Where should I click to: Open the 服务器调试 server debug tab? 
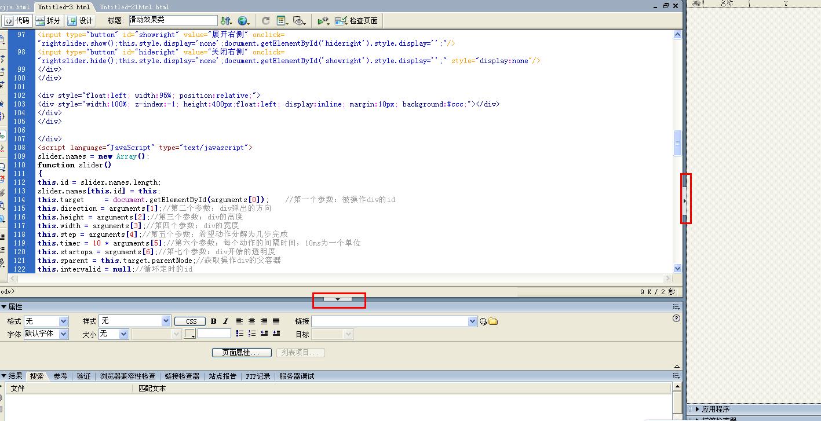point(297,376)
